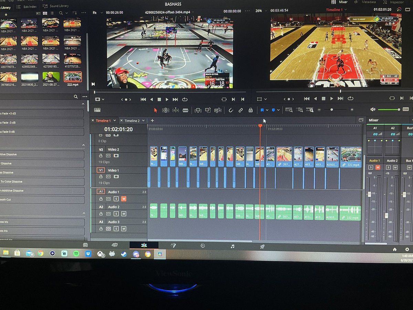Screen dimensions: 413x310
Task: Click the Detail Zoom icon
Action: pos(300,110)
